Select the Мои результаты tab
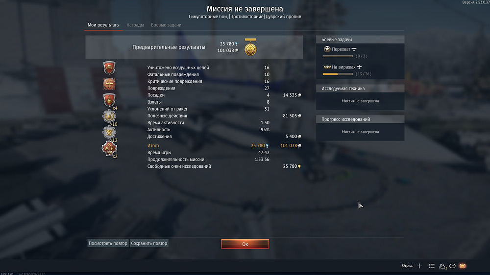 point(103,25)
